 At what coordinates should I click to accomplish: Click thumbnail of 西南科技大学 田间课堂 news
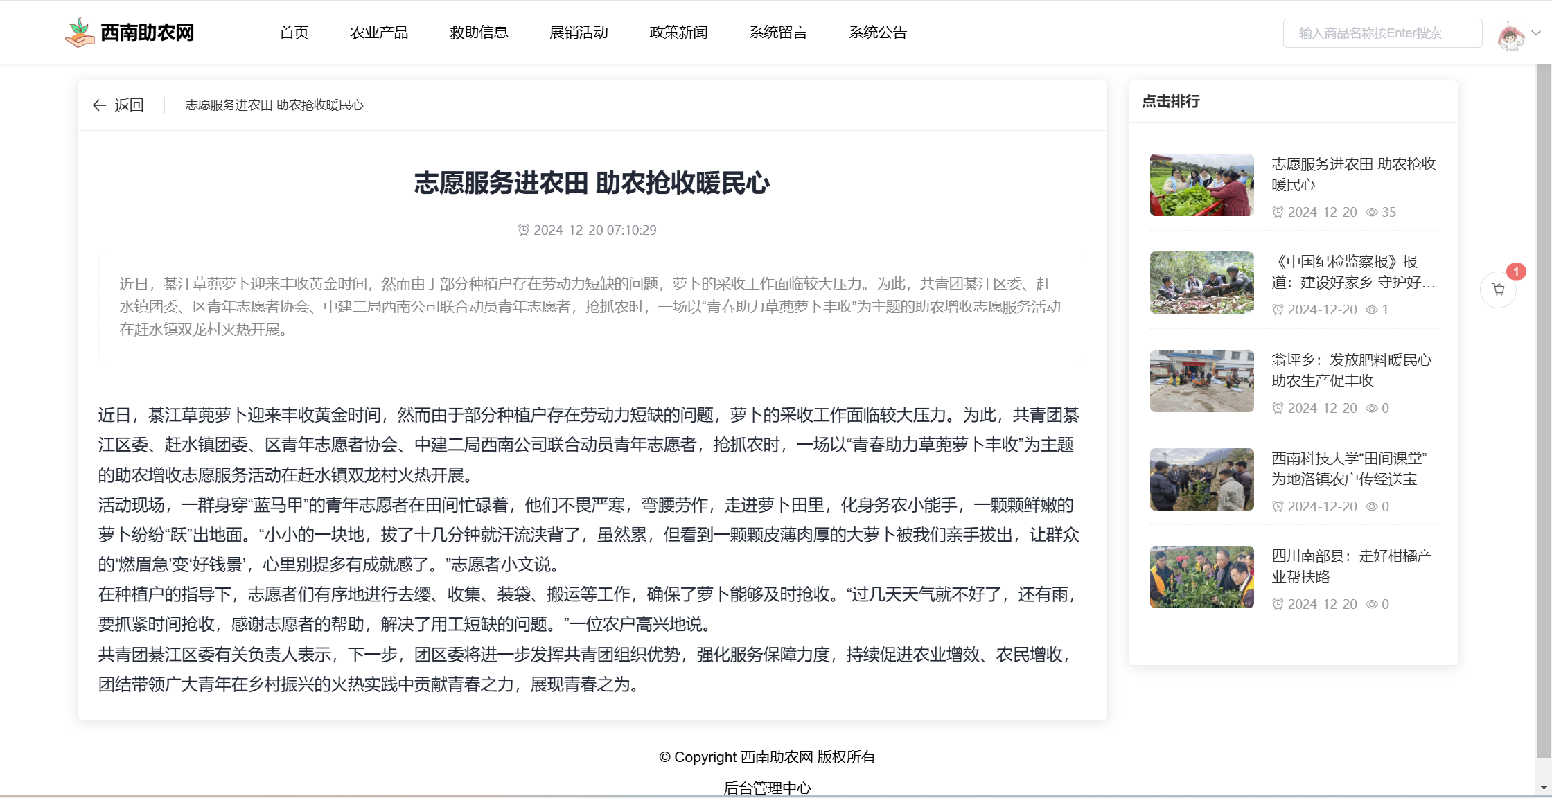coord(1201,479)
